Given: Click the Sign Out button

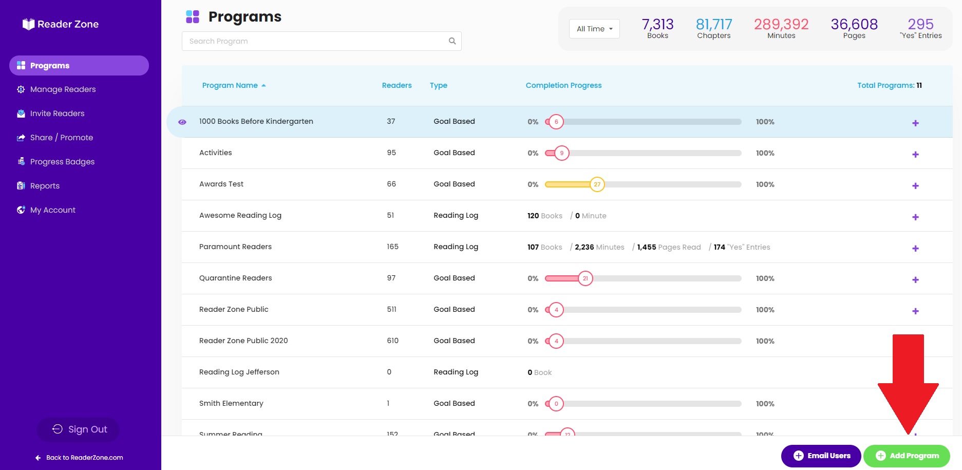Looking at the screenshot, I should click(78, 429).
